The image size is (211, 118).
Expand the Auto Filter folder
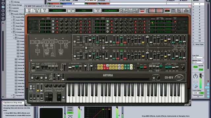point(12,20)
